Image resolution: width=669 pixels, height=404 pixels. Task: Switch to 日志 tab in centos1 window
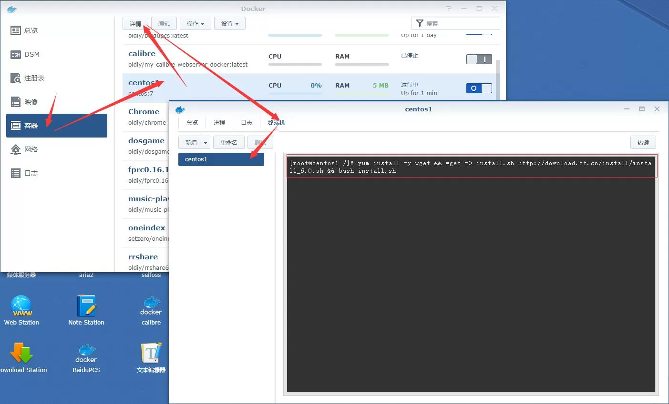(x=247, y=123)
